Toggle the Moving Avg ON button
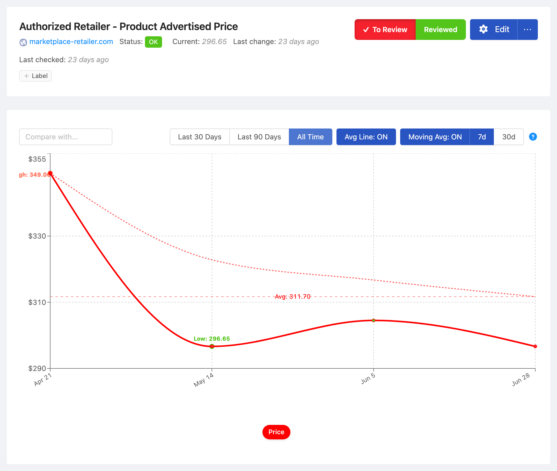Image resolution: width=557 pixels, height=471 pixels. point(435,137)
